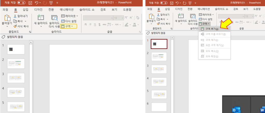Click 서식 복사 paintbrush in left window

pyautogui.click(x=15, y=26)
